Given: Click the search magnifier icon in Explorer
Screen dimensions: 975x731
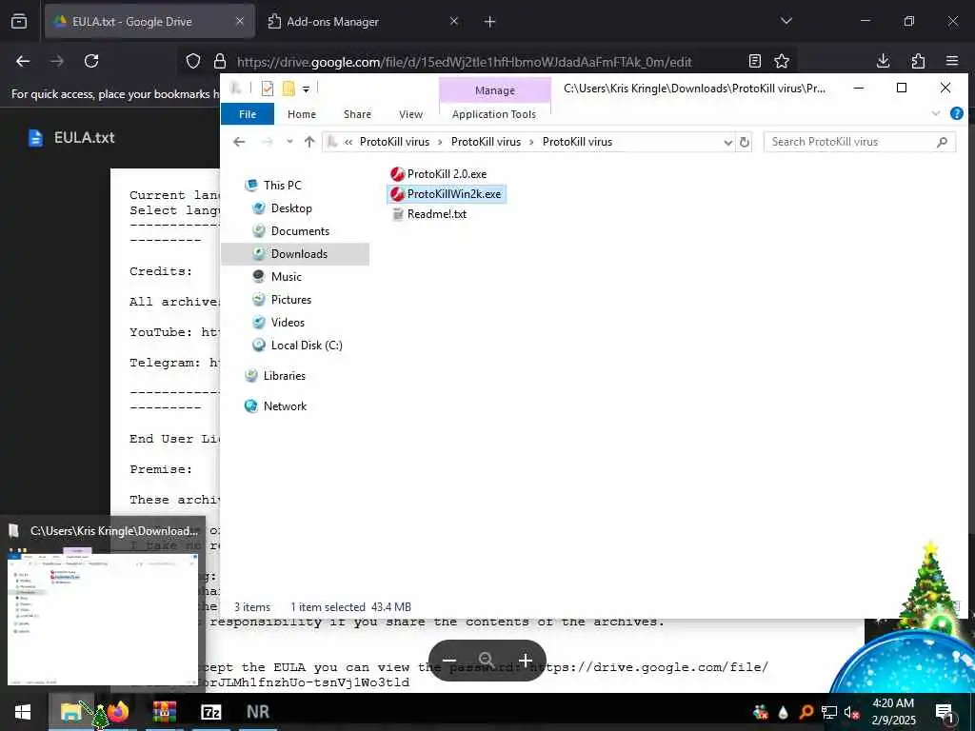Looking at the screenshot, I should (942, 142).
